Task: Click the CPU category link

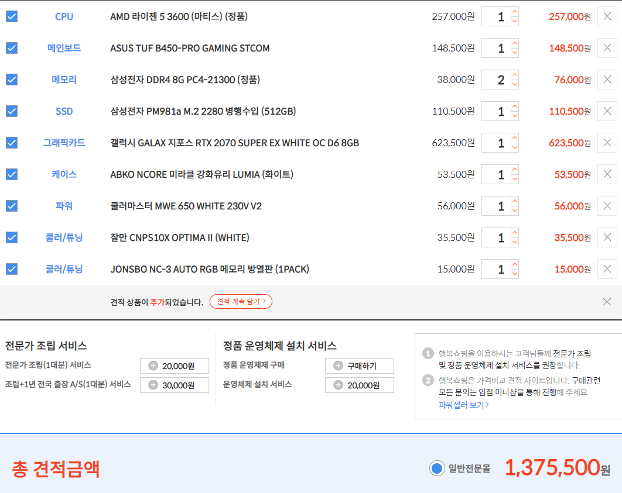Action: (x=64, y=16)
